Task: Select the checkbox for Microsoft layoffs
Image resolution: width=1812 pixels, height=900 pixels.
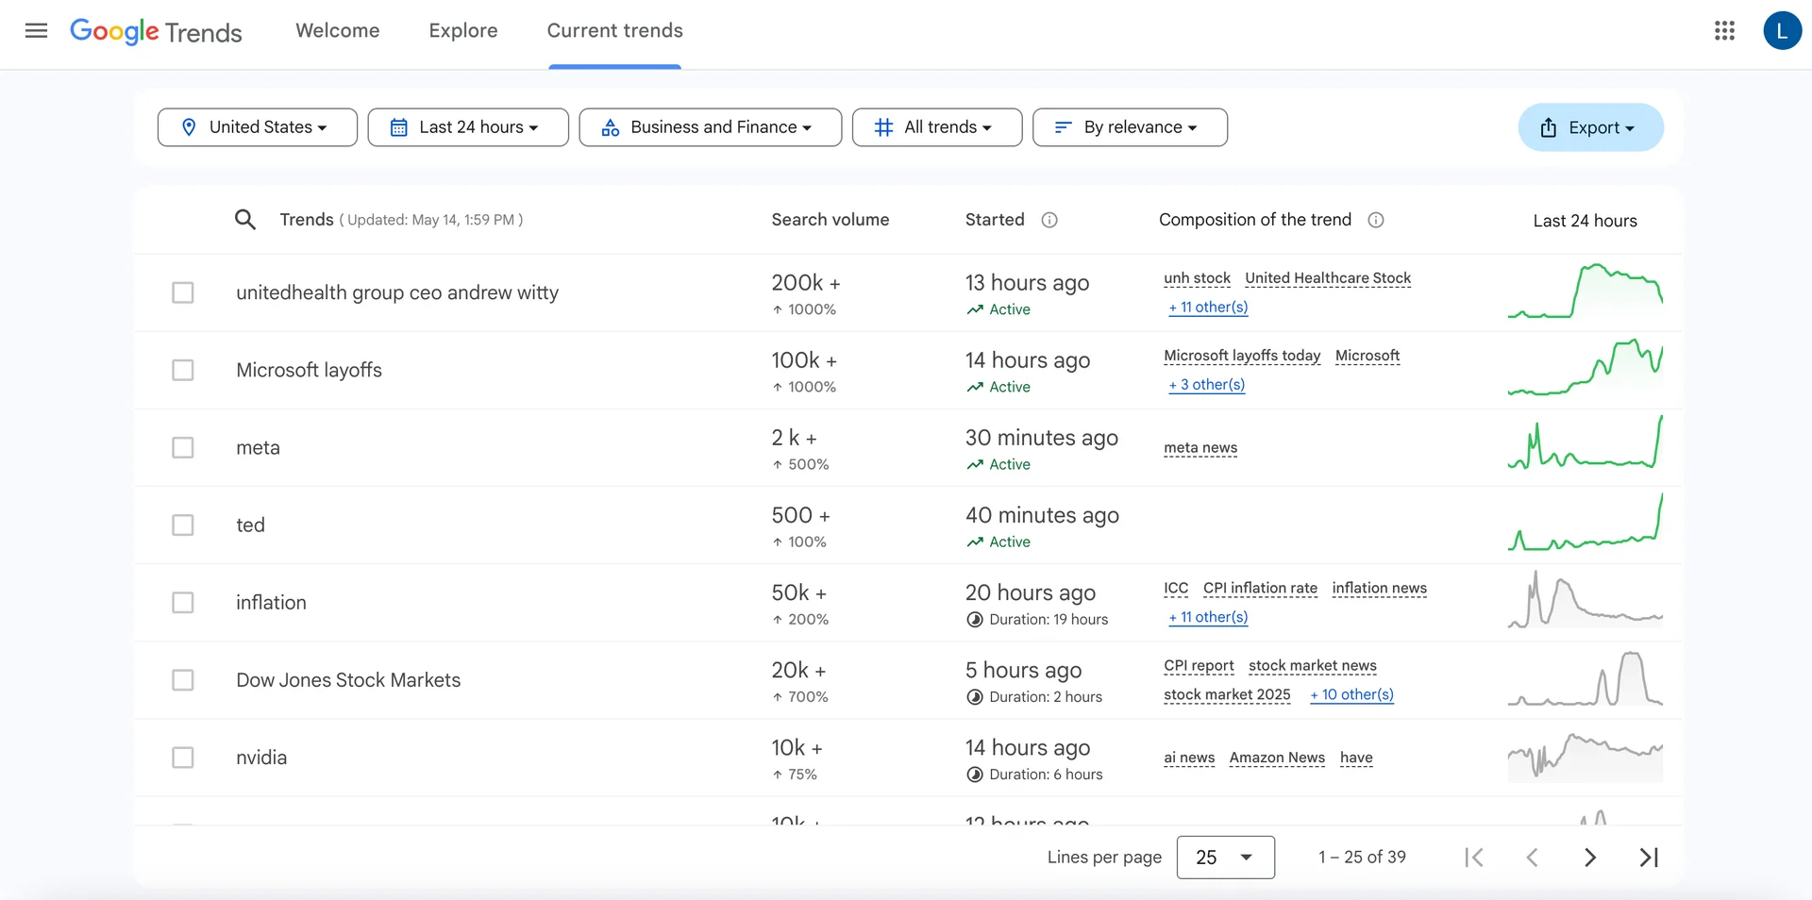Action: click(x=183, y=370)
